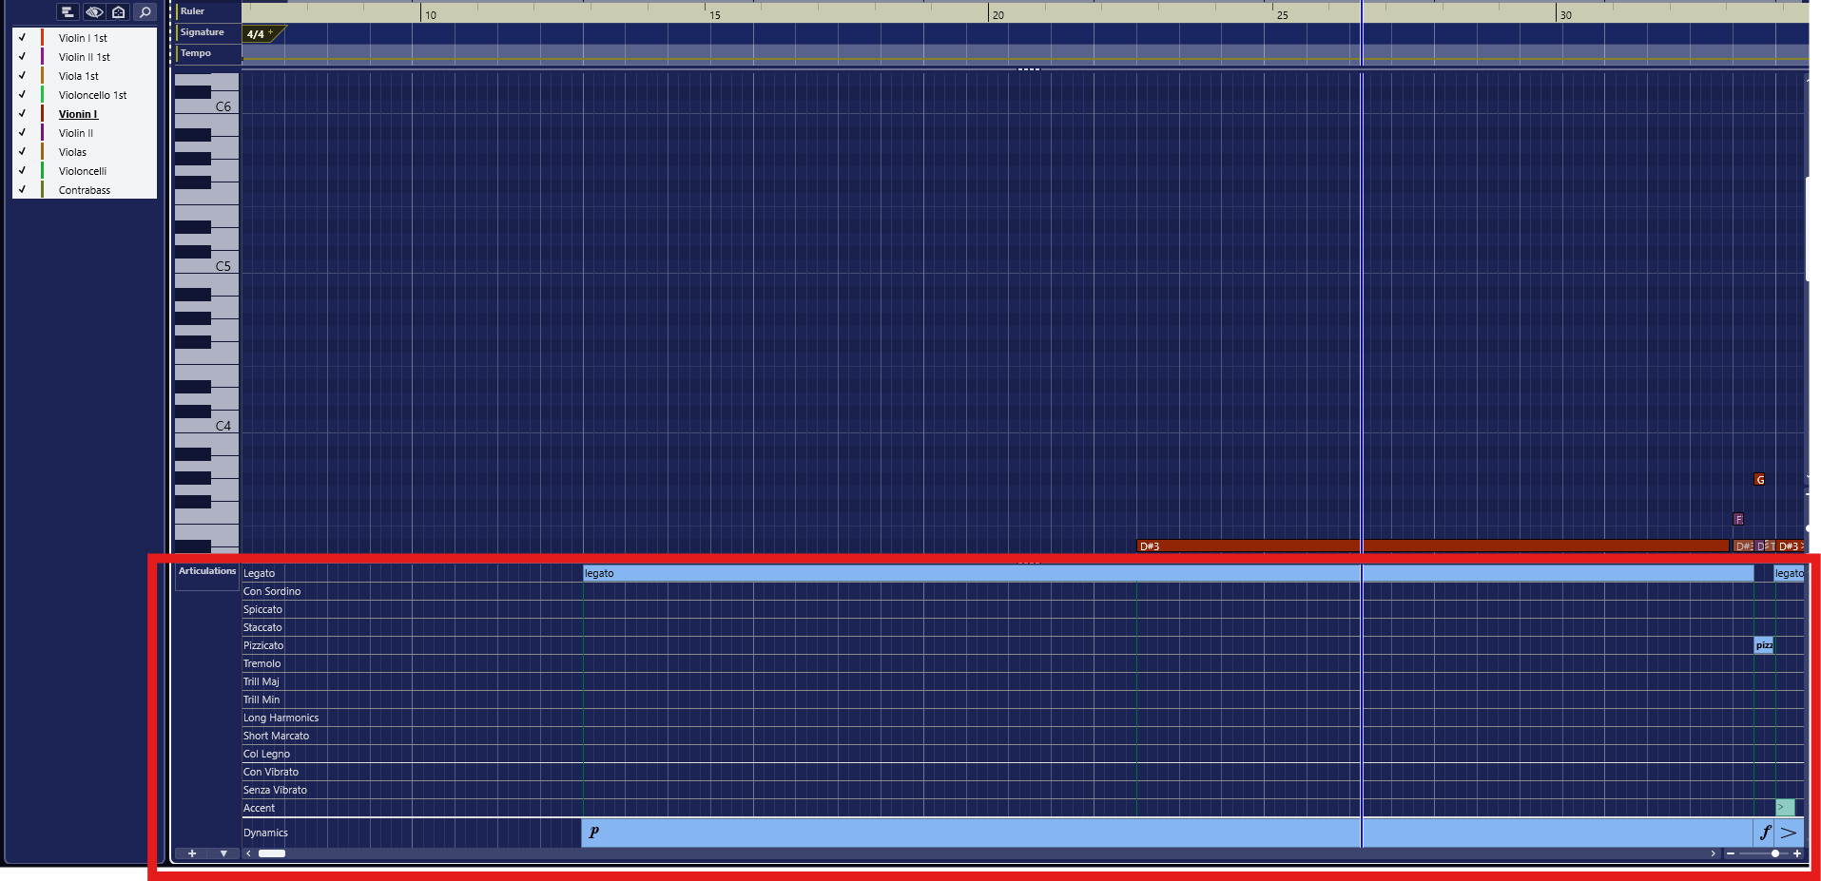Image resolution: width=1821 pixels, height=881 pixels.
Task: Uncheck Violas track visibility
Action: [22, 152]
